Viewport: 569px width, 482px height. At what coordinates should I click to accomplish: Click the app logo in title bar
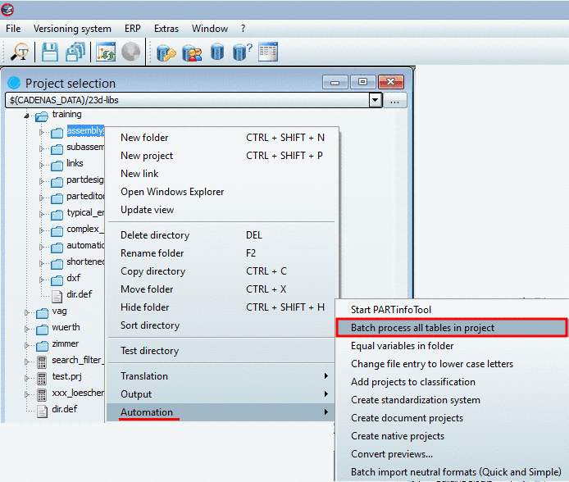pos(7,10)
